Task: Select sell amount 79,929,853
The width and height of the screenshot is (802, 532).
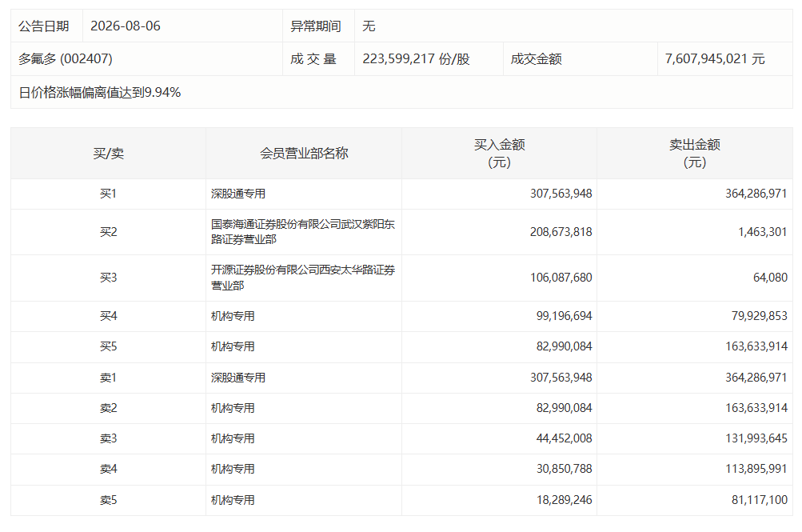Action: [760, 316]
